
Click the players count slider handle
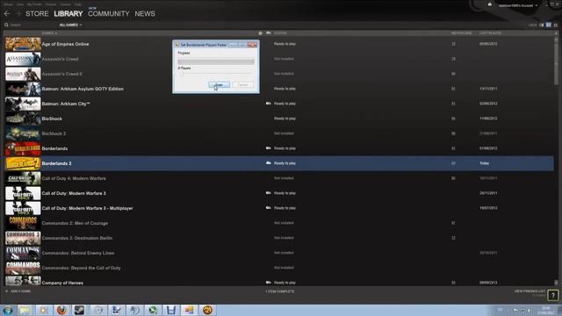point(182,74)
